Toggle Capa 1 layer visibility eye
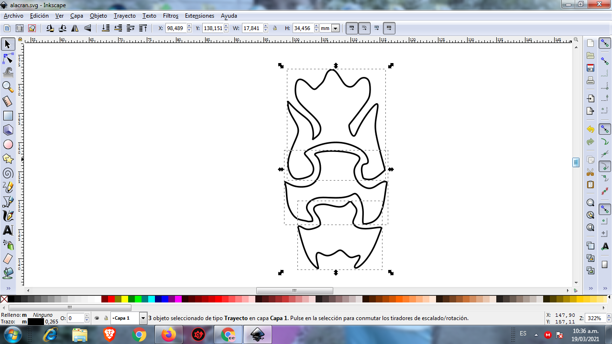Screen dimensions: 612x344 pyautogui.click(x=97, y=318)
